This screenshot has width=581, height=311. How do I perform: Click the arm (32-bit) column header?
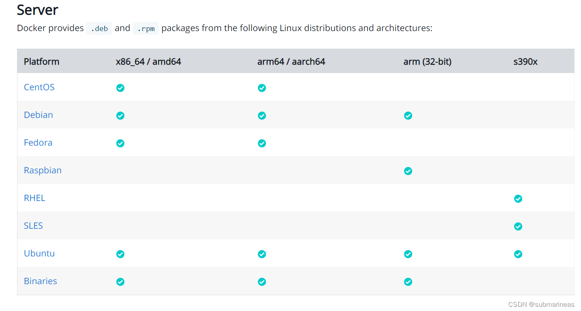pos(427,61)
